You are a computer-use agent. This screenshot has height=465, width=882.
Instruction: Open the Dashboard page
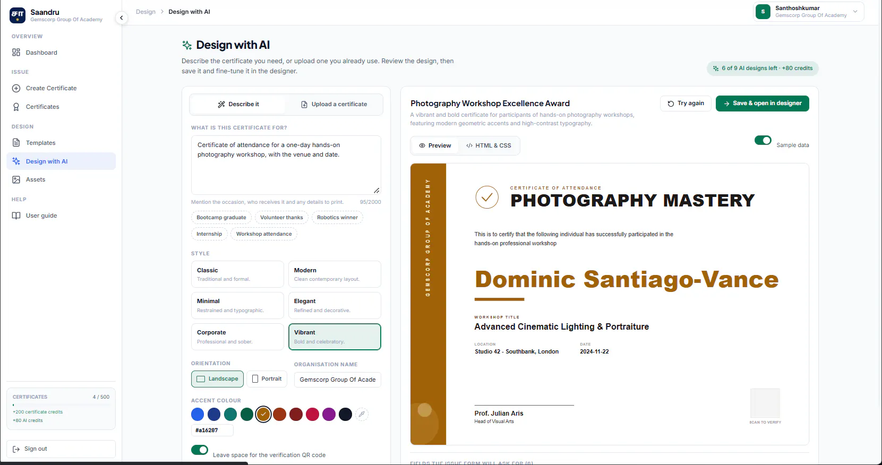pyautogui.click(x=61, y=53)
